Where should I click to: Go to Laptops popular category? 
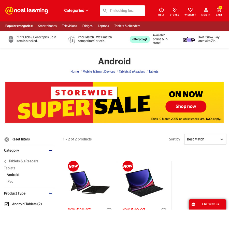click(x=103, y=26)
